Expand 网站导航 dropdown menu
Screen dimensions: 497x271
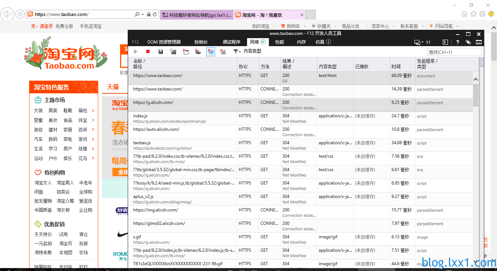coord(444,26)
